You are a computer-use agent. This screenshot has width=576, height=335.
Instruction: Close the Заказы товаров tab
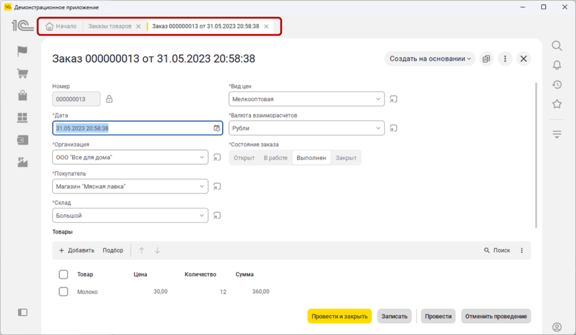tap(138, 26)
